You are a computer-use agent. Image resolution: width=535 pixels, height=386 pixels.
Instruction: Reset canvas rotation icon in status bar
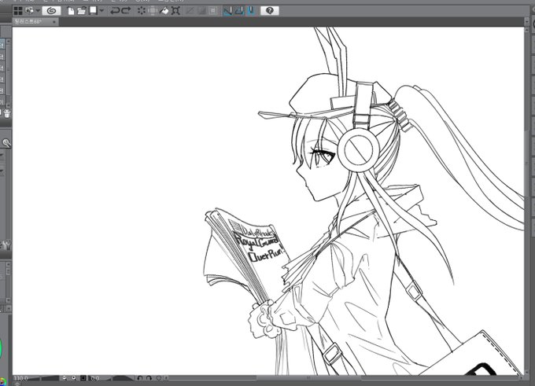tap(159, 378)
